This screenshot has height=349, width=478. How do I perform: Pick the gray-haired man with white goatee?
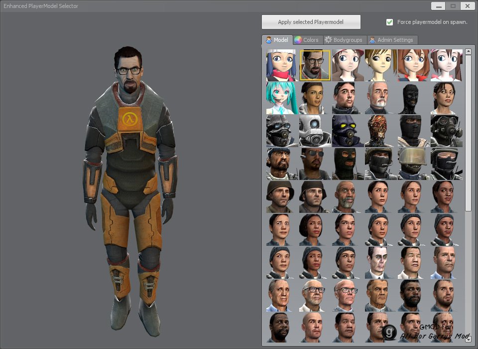(x=380, y=98)
